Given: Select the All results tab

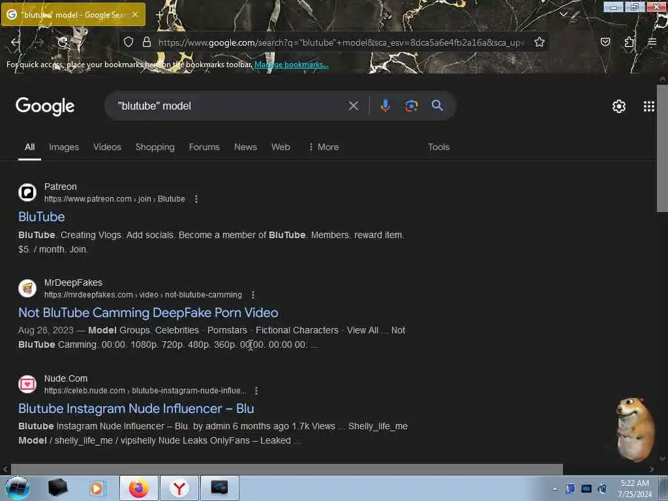Looking at the screenshot, I should 29,147.
